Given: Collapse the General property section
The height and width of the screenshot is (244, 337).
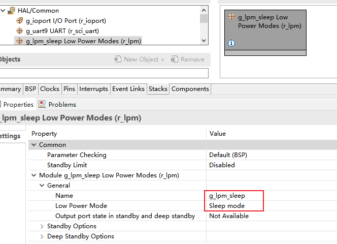Looking at the screenshot, I should pos(42,186).
